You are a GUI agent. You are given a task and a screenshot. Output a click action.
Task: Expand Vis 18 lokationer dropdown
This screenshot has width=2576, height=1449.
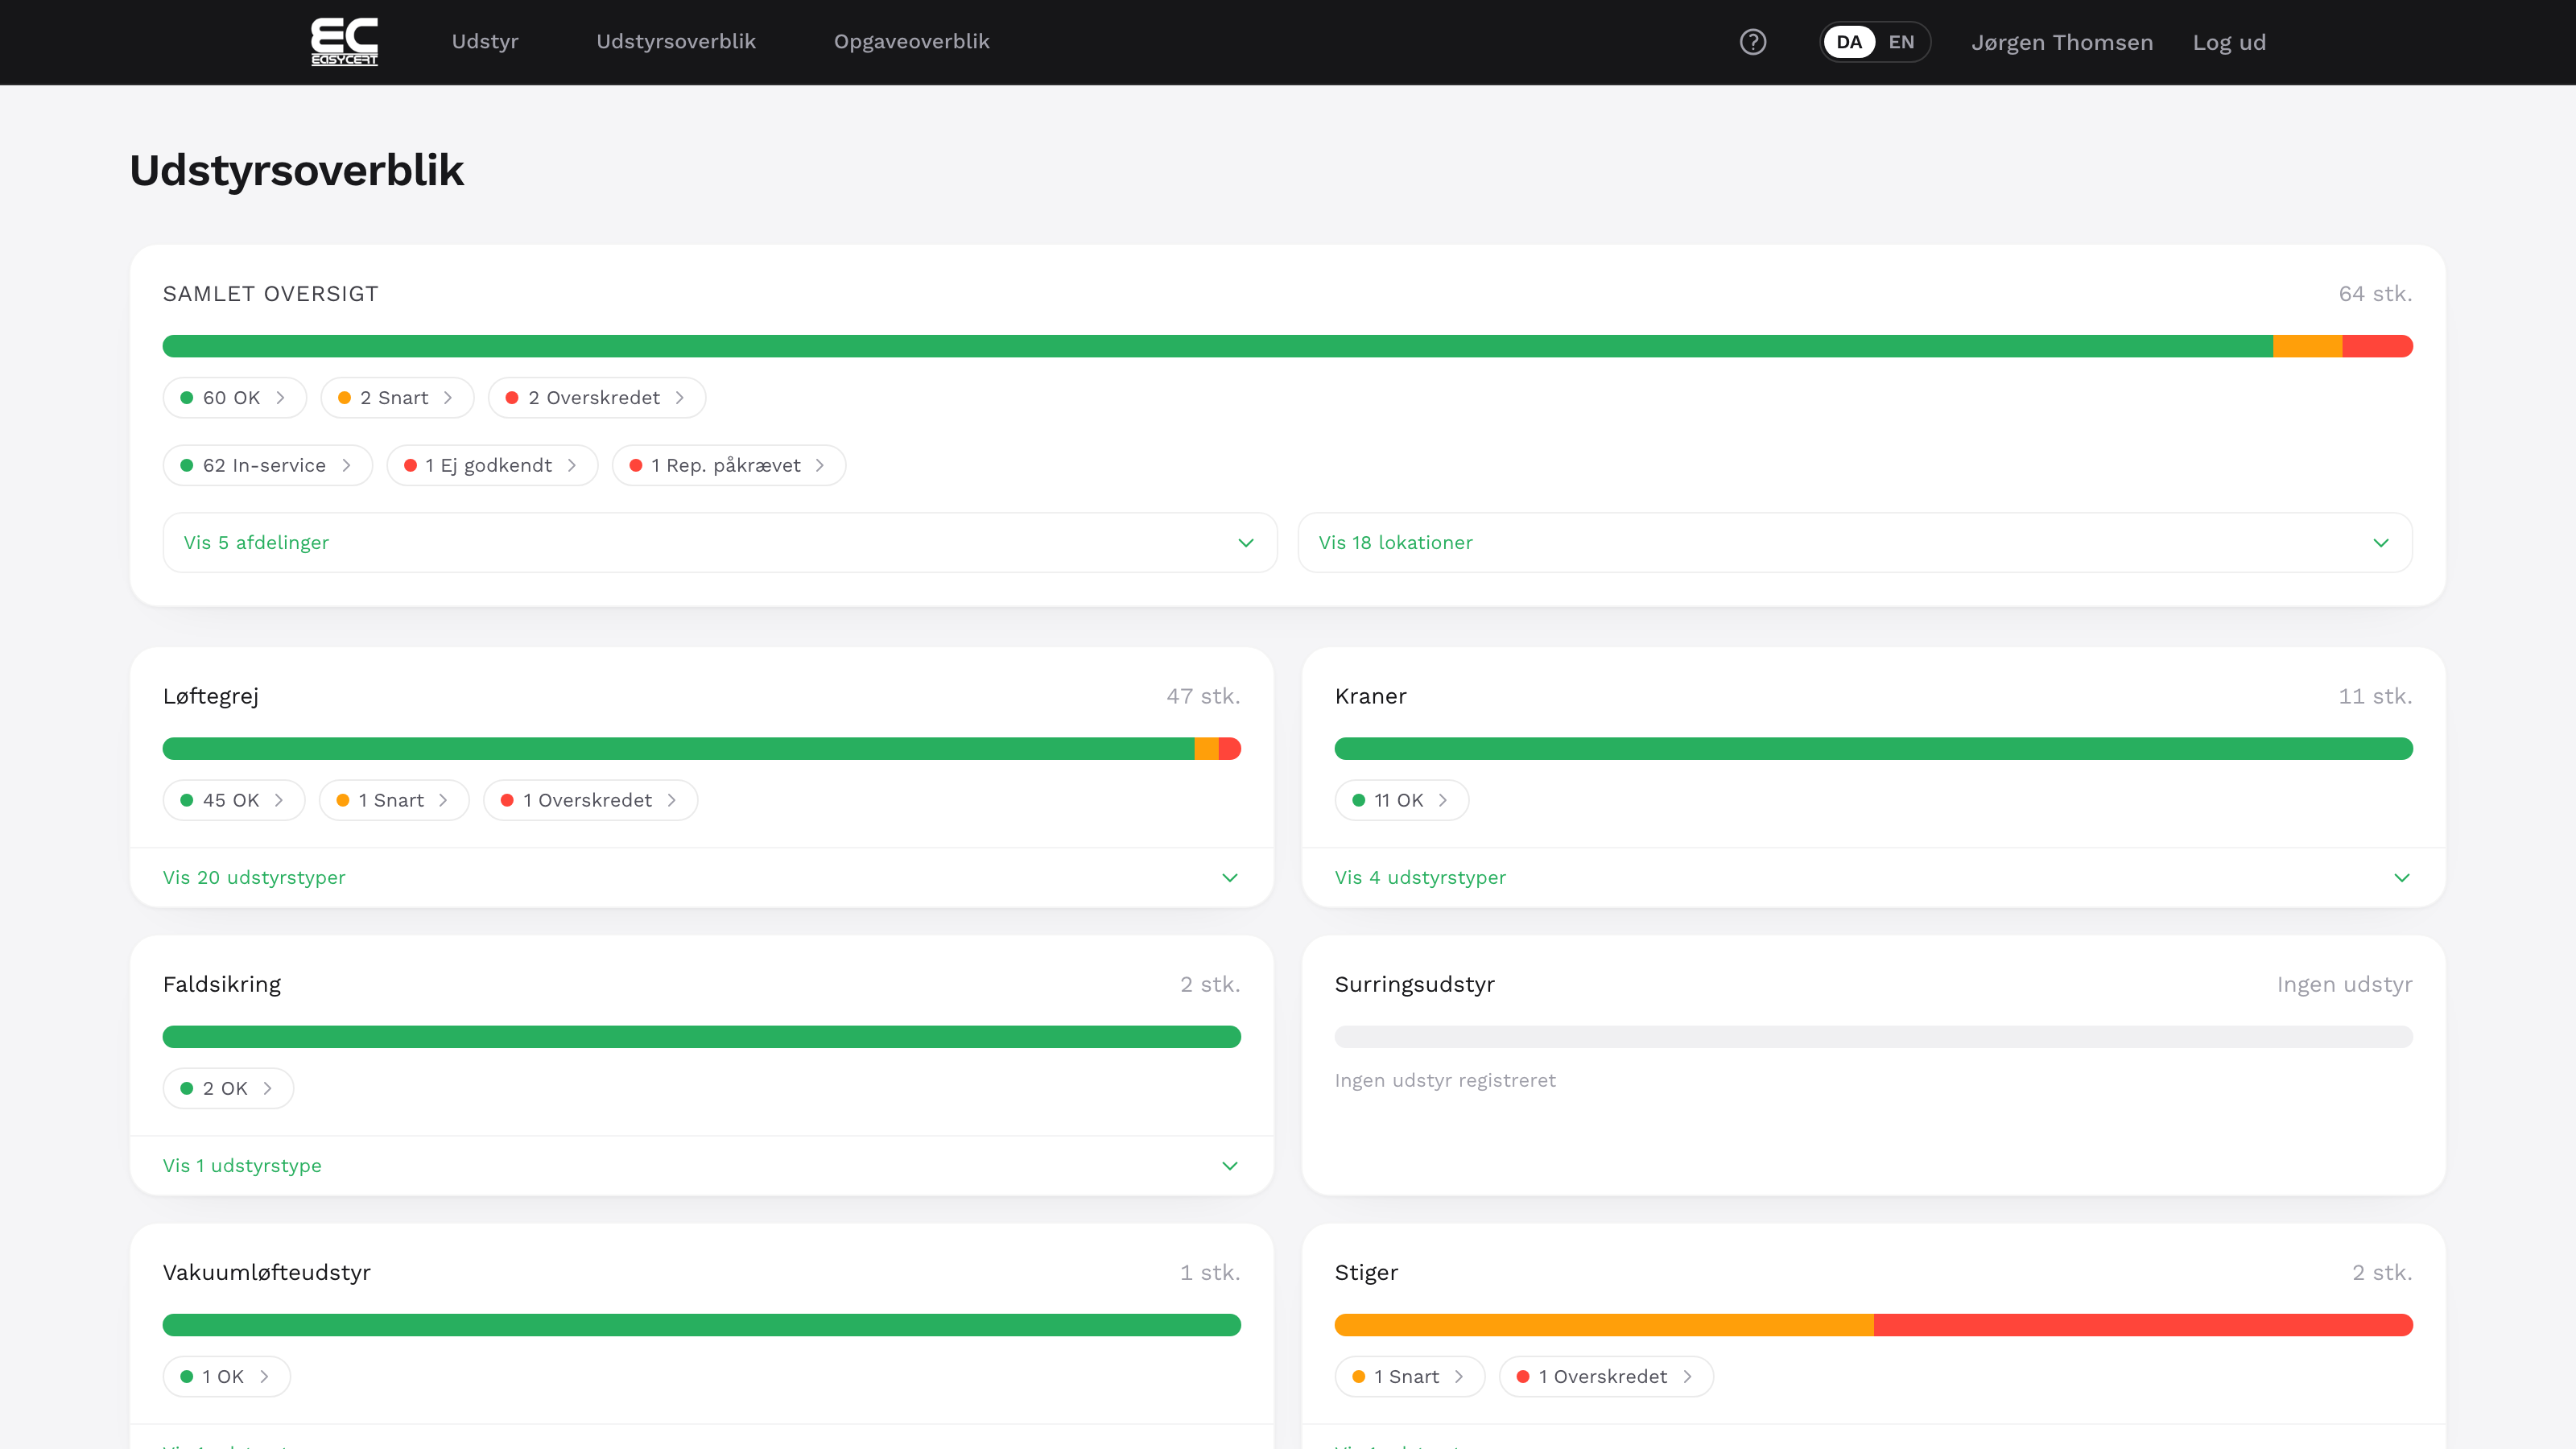[x=1855, y=543]
